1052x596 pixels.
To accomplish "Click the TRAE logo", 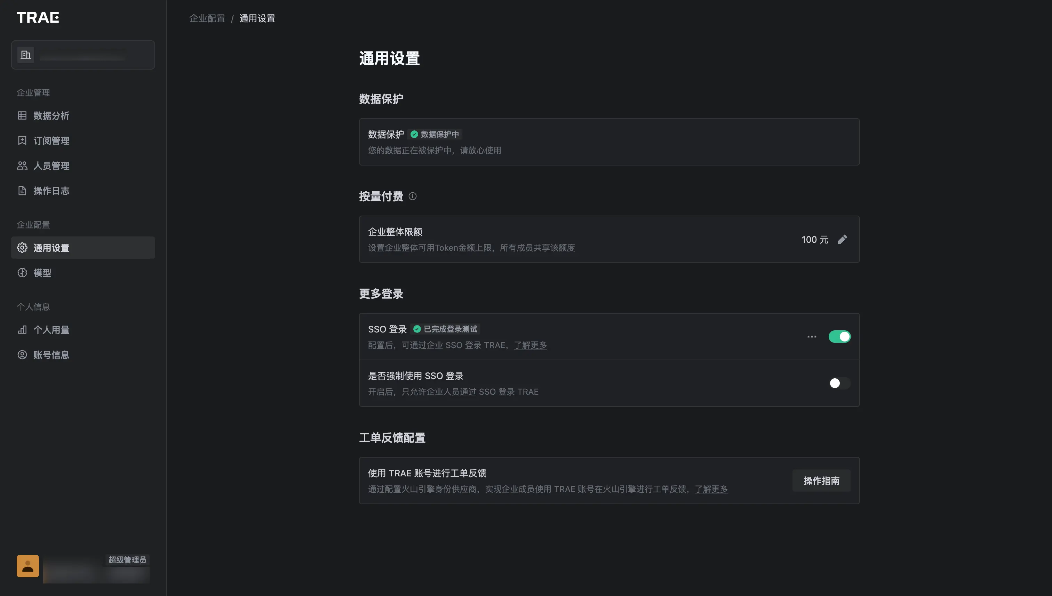I will [x=38, y=17].
